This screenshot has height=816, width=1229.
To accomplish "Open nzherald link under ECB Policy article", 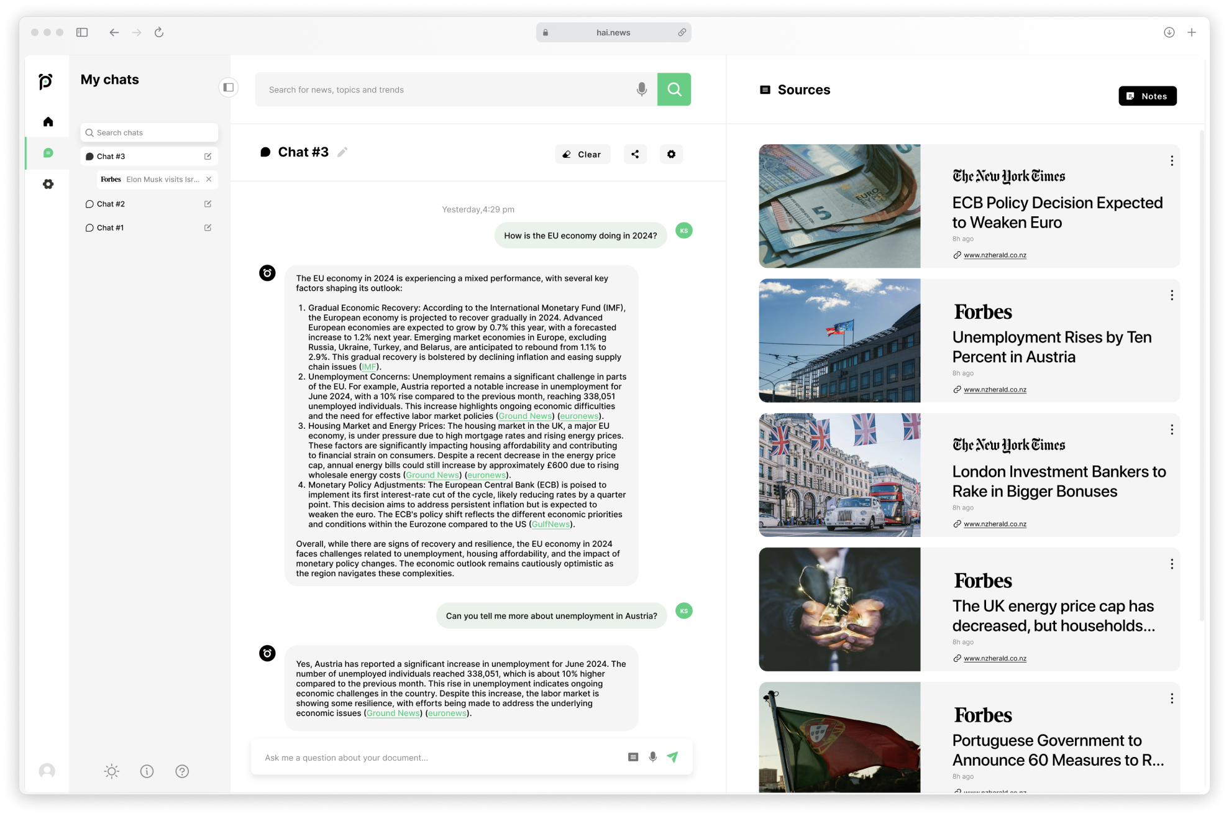I will click(x=995, y=255).
